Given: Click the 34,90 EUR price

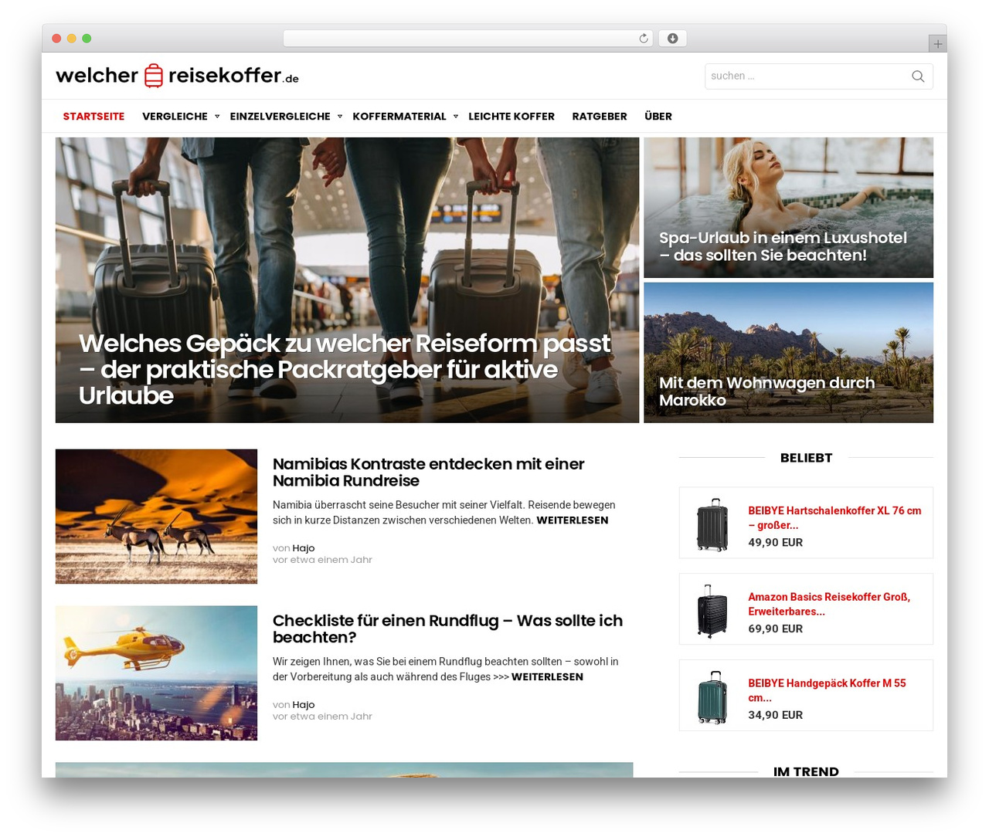Looking at the screenshot, I should [x=775, y=716].
